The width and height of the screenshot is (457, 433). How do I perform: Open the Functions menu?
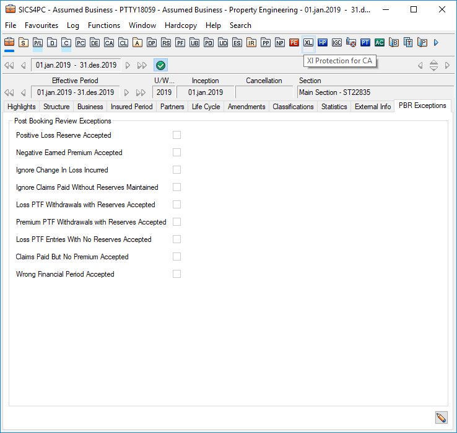(x=104, y=25)
